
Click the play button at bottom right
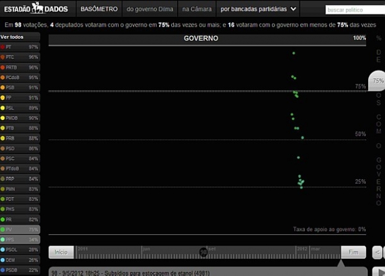378,272
